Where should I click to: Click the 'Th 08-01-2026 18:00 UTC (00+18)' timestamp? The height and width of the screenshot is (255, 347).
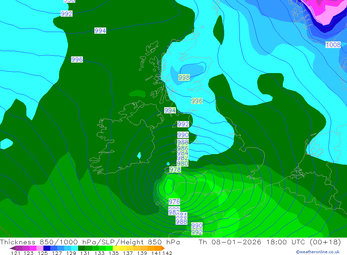(x=270, y=242)
